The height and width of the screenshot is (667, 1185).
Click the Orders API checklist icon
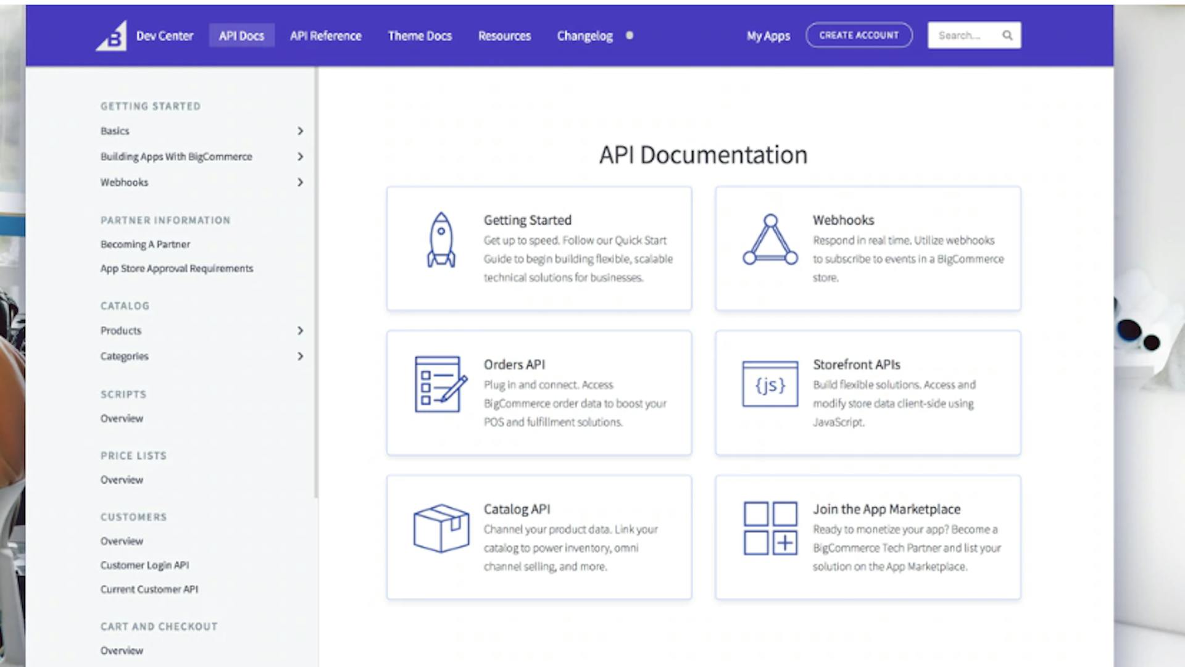(x=441, y=384)
